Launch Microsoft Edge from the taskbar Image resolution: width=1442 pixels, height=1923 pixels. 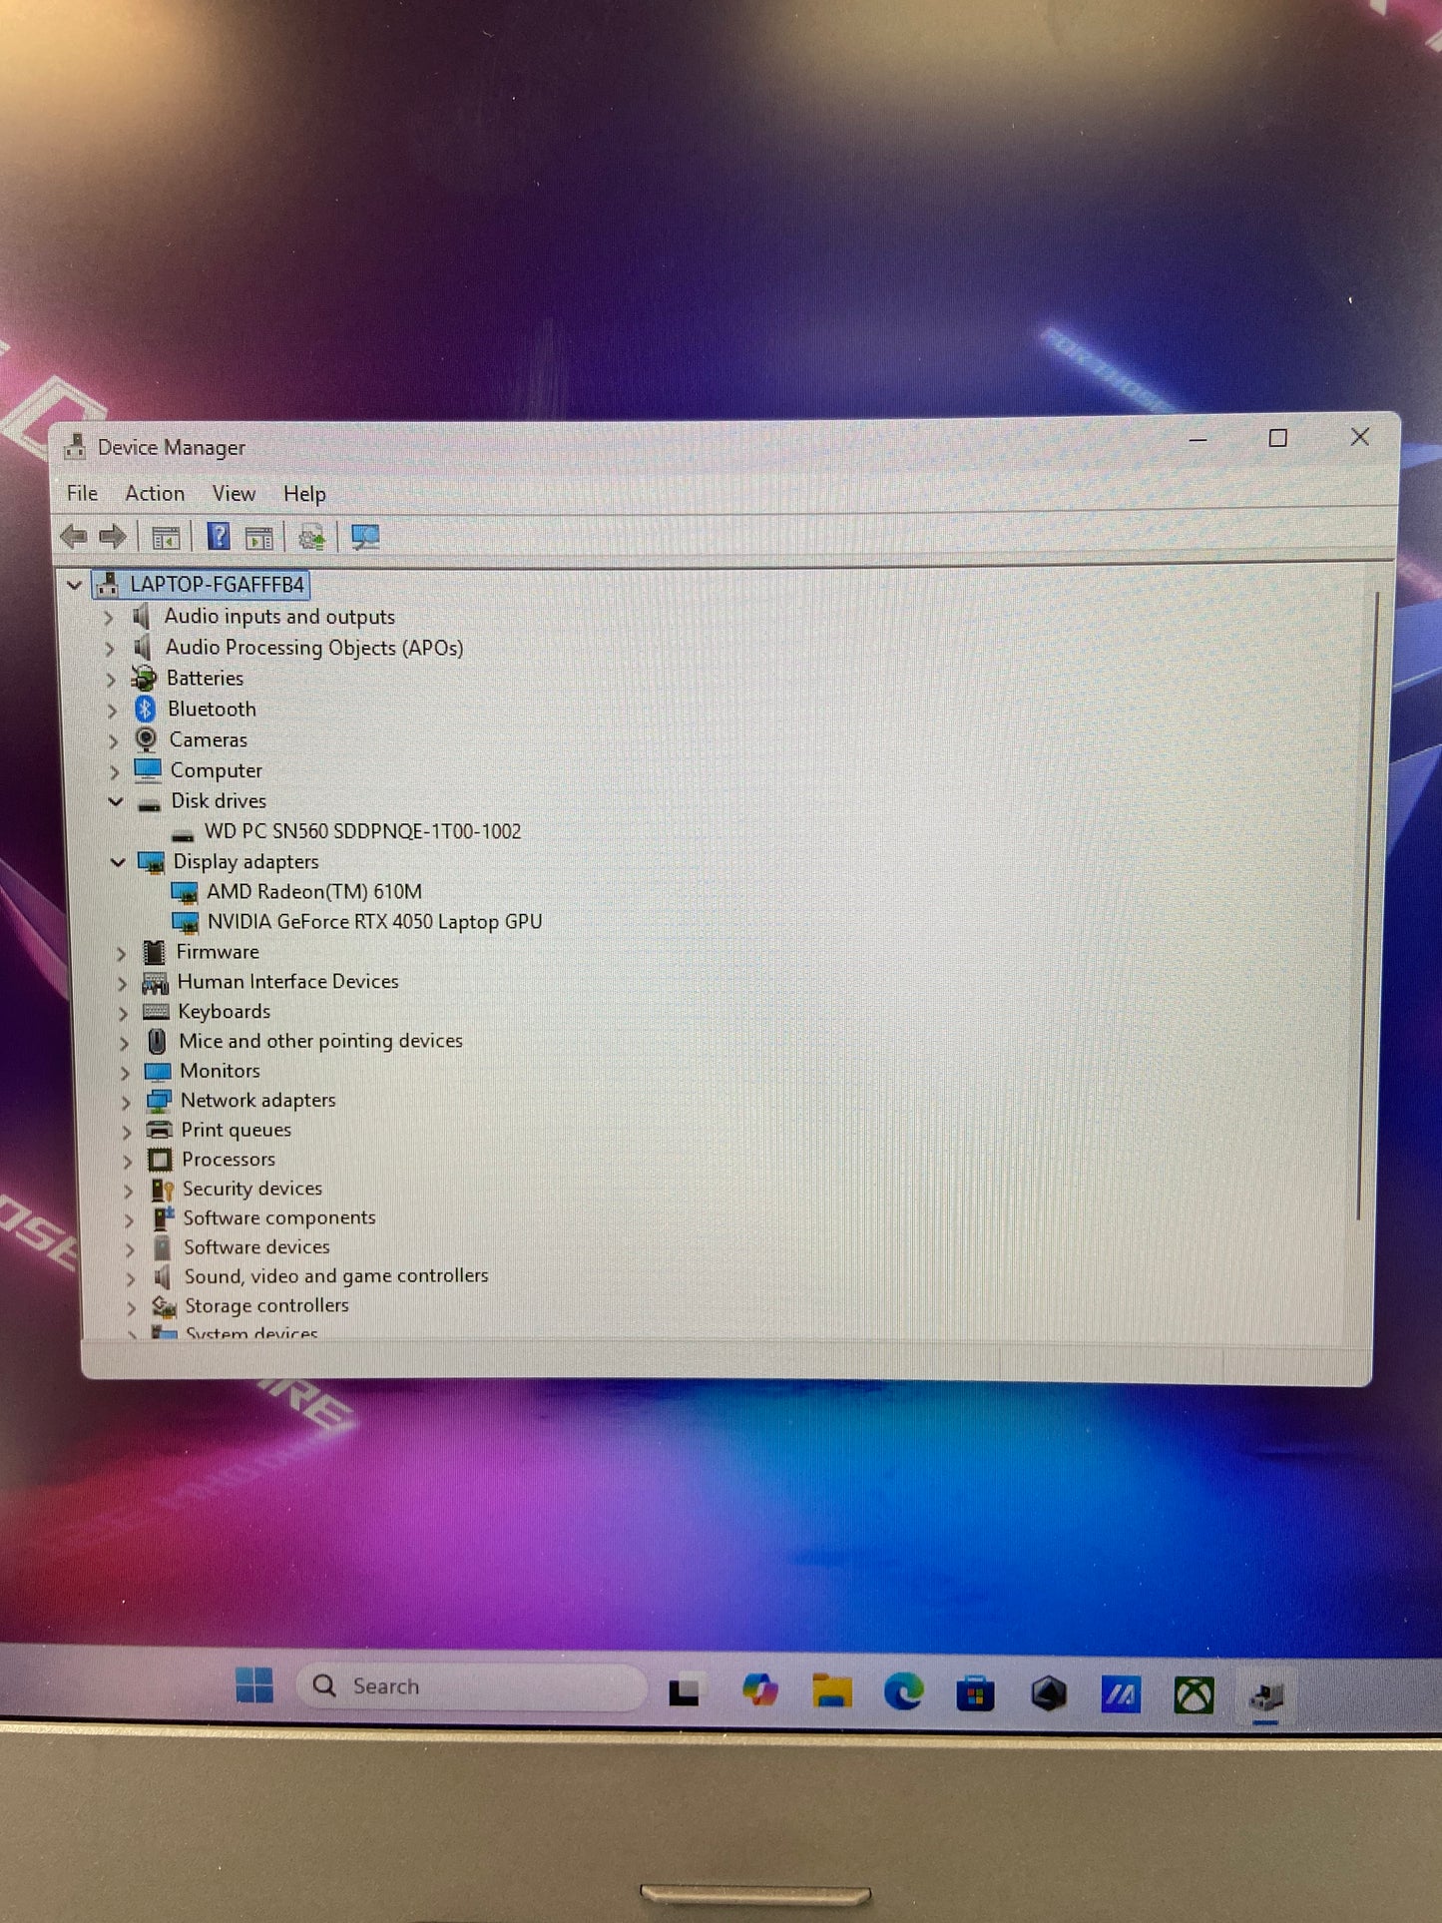click(904, 1692)
